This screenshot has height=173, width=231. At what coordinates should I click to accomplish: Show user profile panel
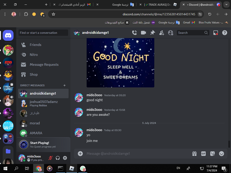[170, 33]
